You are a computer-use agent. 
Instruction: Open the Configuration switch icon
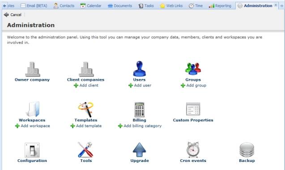pyautogui.click(x=32, y=150)
